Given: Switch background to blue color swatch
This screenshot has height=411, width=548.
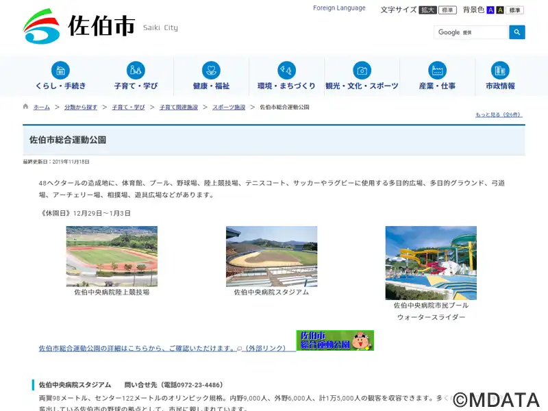Looking at the screenshot, I should [490, 10].
